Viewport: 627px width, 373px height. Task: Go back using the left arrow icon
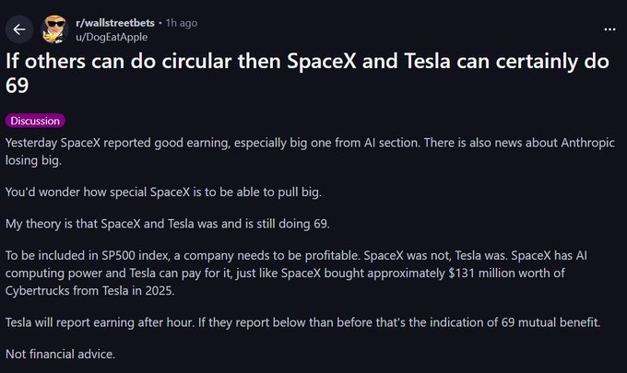click(x=19, y=29)
